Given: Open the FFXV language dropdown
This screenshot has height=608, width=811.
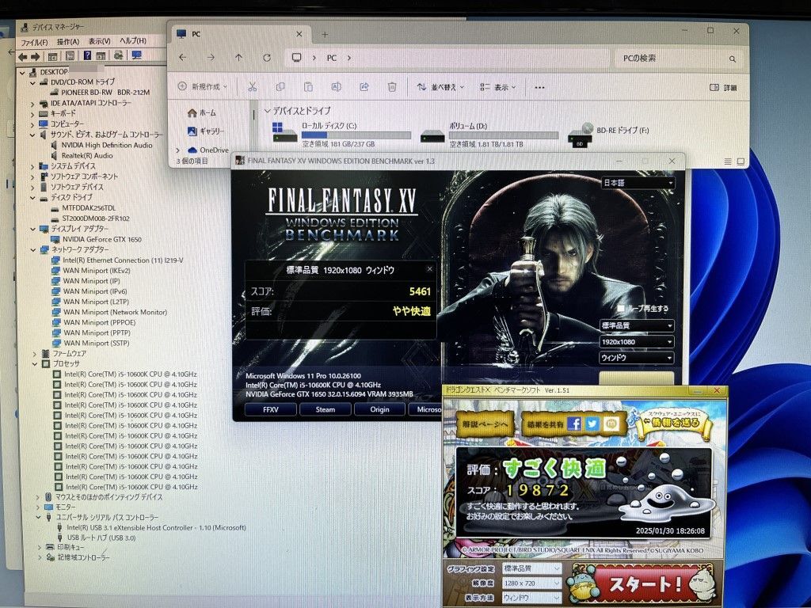Looking at the screenshot, I should pyautogui.click(x=638, y=183).
